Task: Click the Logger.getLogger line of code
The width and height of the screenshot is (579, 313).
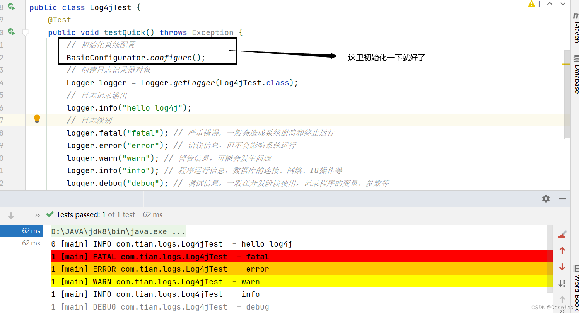Action: (x=182, y=83)
